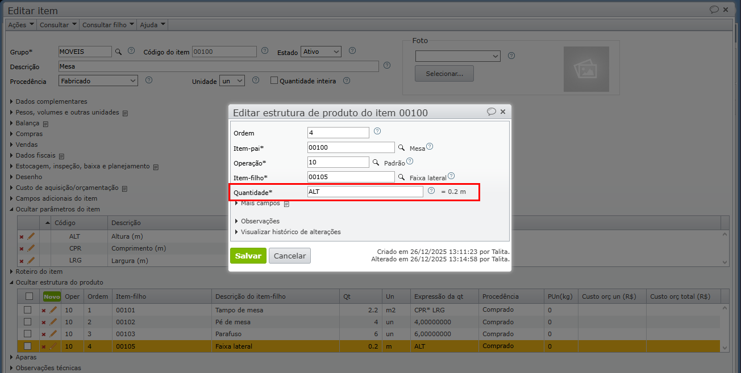The width and height of the screenshot is (741, 373).
Task: Edit the ALT parameter with pencil icon
Action: click(x=31, y=236)
